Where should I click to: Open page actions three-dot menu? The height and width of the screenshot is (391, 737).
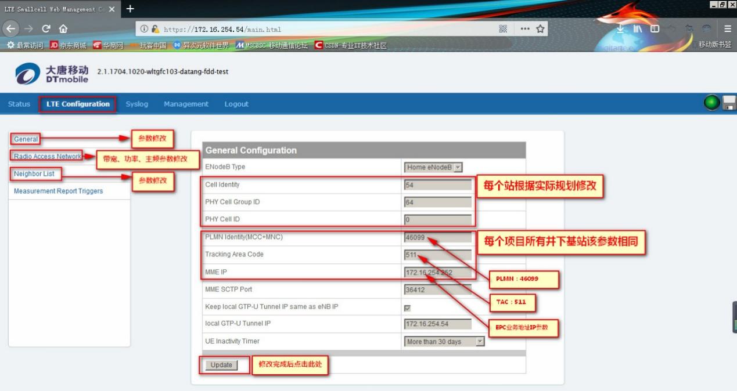click(x=524, y=28)
